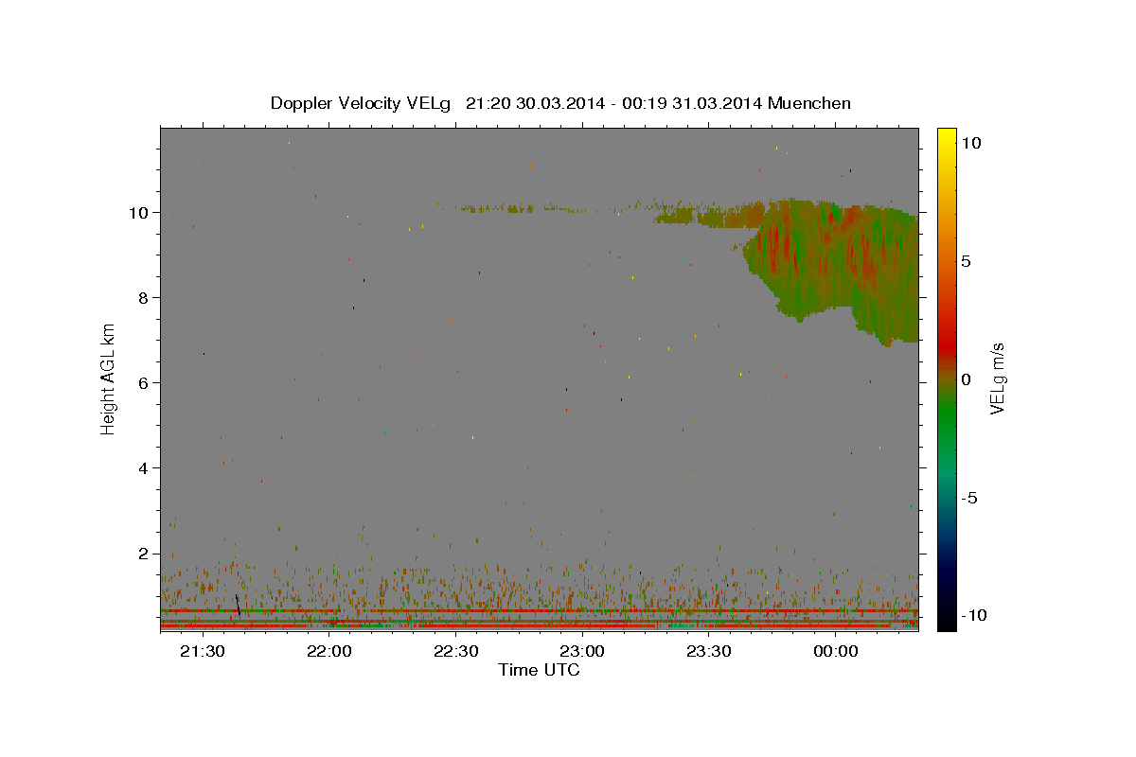1136x757 pixels.
Task: Click the 23:00 time tick label
Action: pos(582,651)
